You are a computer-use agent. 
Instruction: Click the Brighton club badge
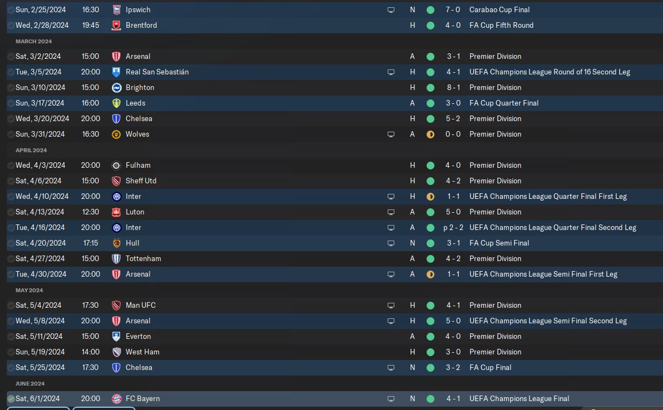tap(116, 87)
